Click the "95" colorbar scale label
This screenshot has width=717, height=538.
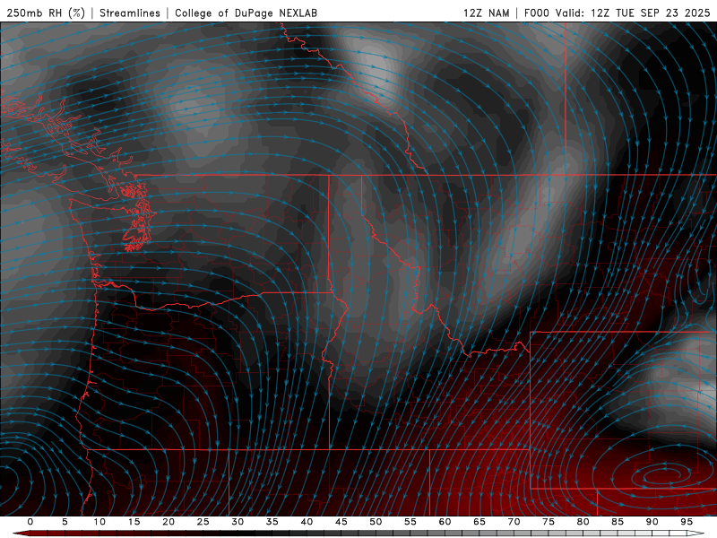(x=687, y=522)
